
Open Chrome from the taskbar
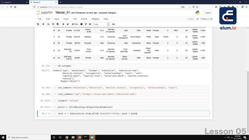[67, 137]
